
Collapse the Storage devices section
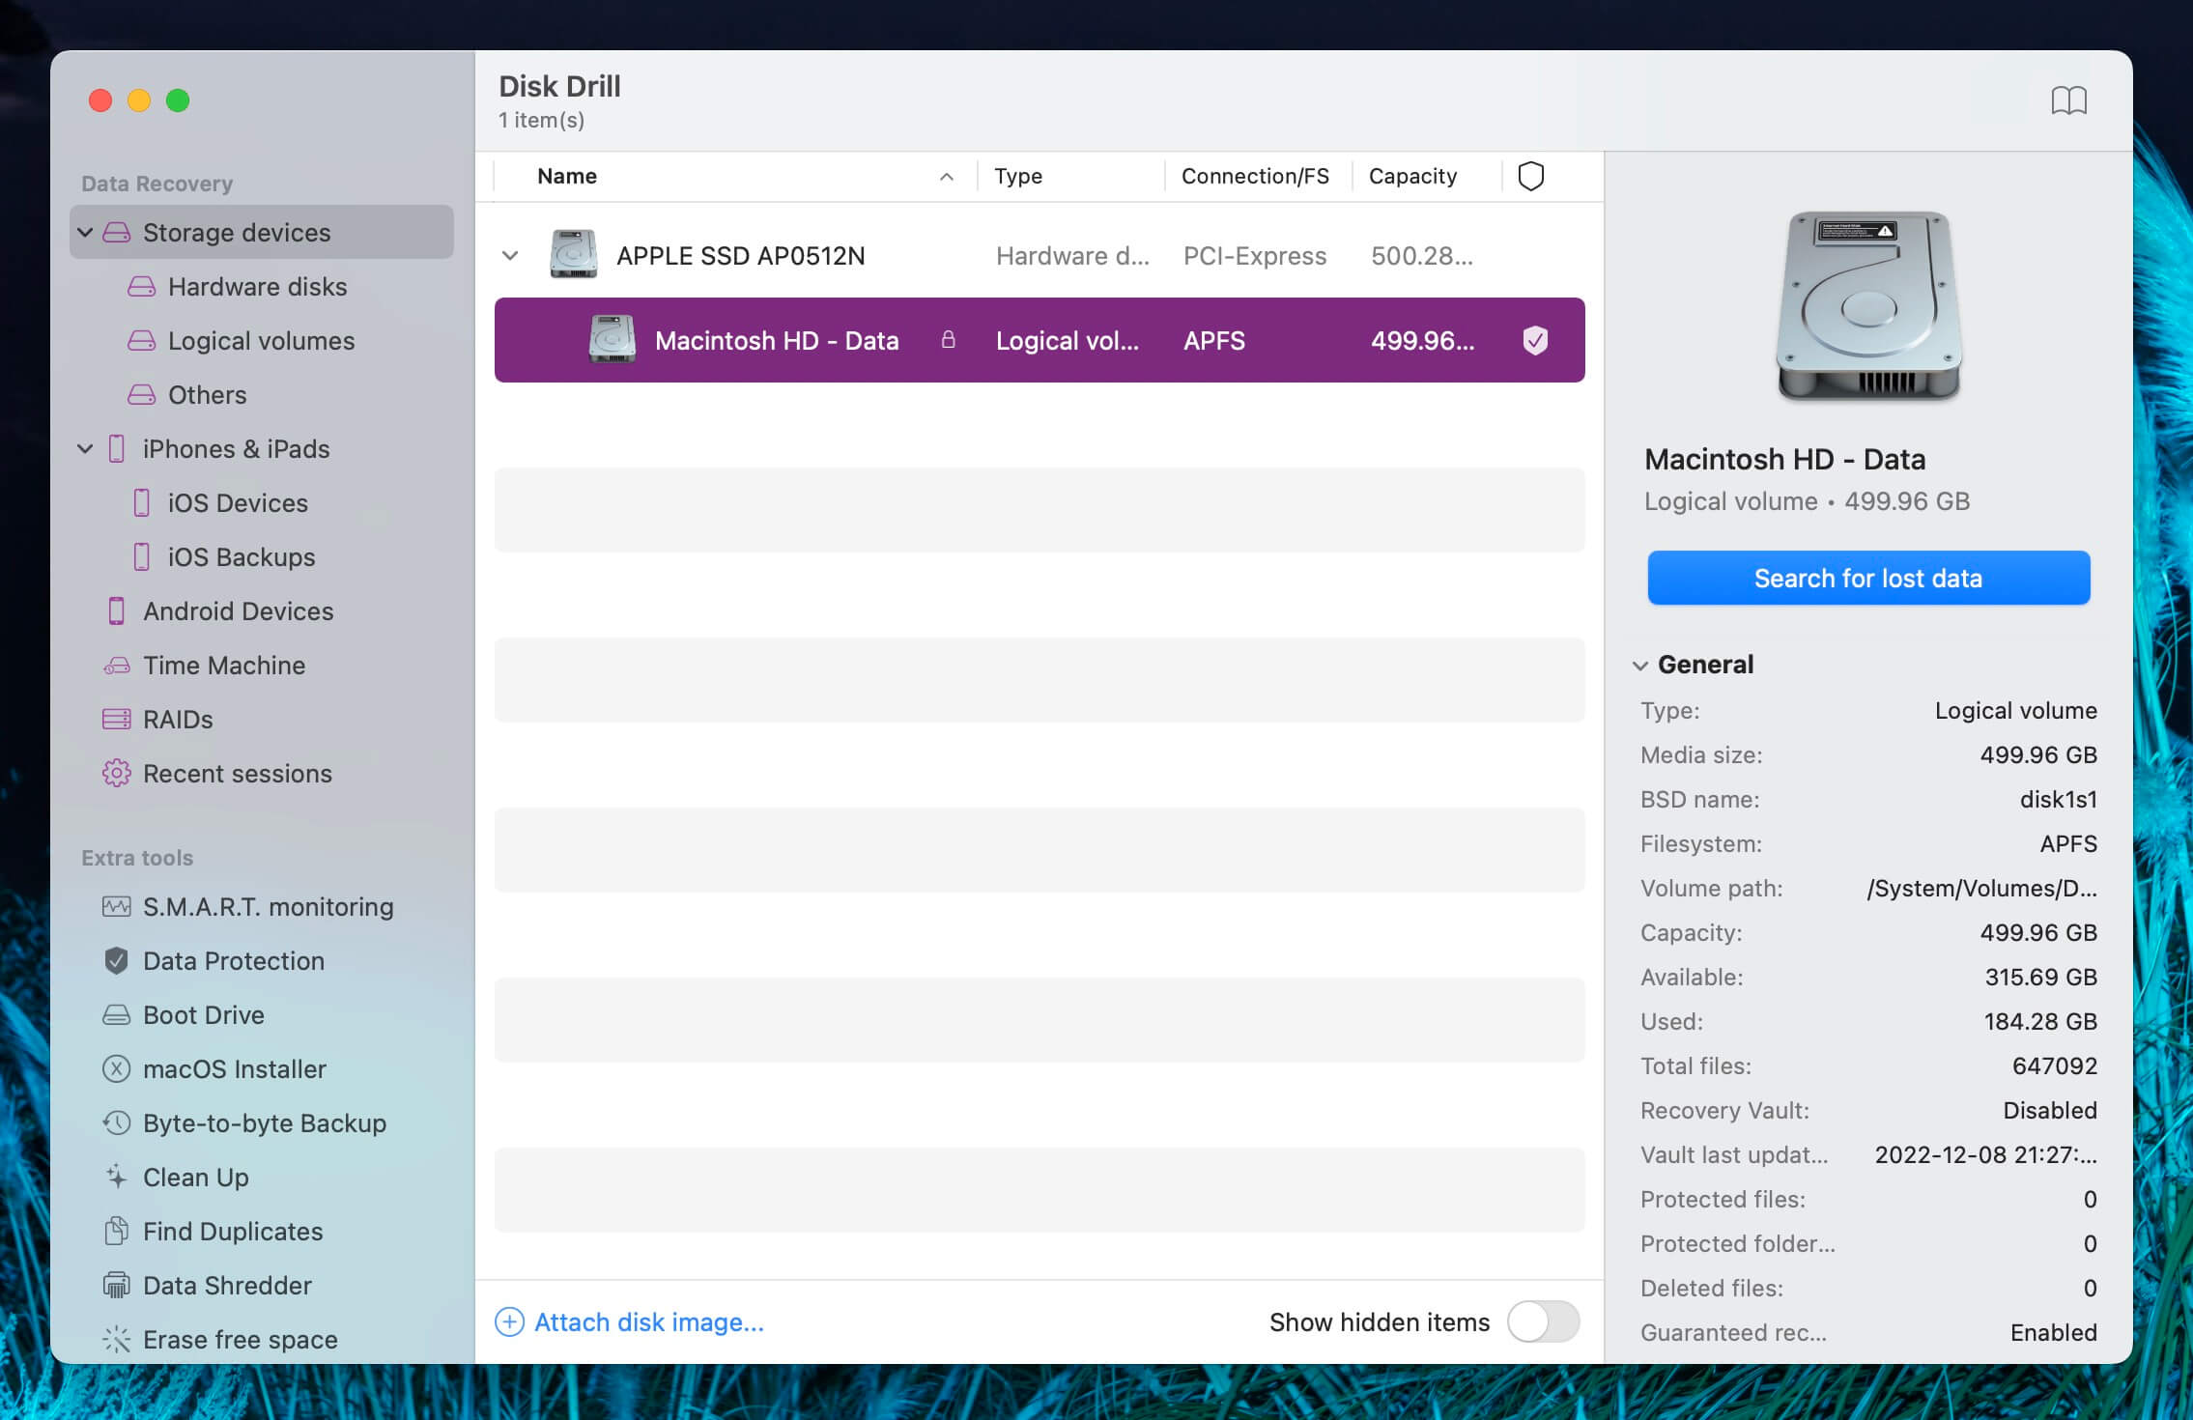coord(85,233)
